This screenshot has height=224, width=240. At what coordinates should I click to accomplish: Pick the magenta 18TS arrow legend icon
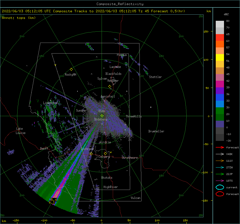click(x=220, y=181)
